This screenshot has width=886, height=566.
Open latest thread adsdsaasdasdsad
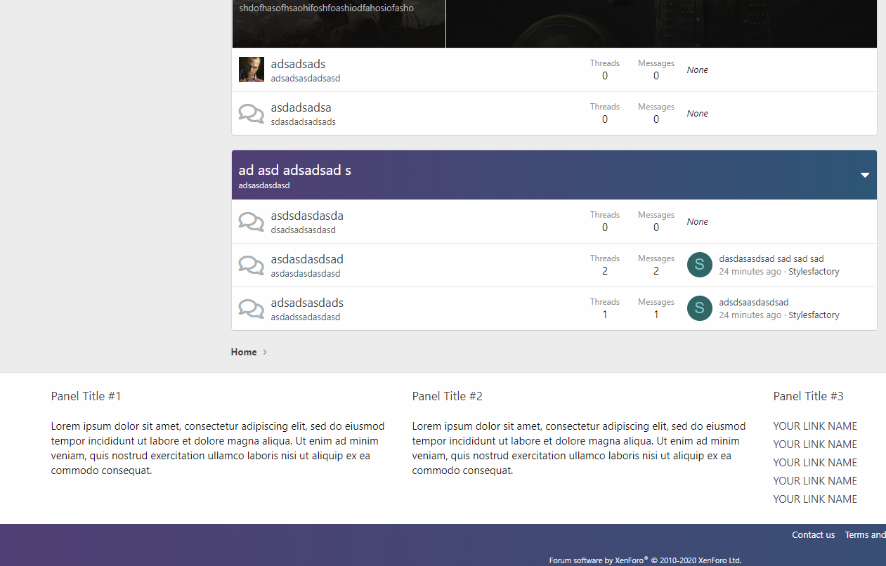click(x=753, y=303)
